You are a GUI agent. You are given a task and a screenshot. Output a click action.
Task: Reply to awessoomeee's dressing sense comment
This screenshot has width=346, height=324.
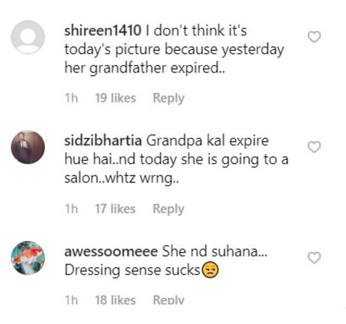point(168,300)
